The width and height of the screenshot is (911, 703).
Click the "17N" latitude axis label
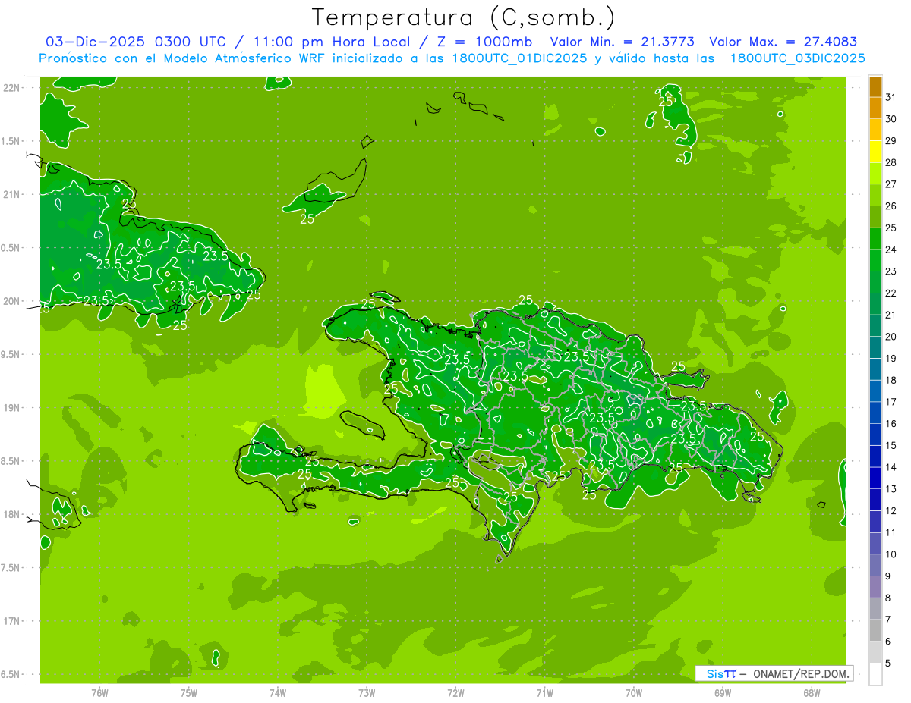11,621
